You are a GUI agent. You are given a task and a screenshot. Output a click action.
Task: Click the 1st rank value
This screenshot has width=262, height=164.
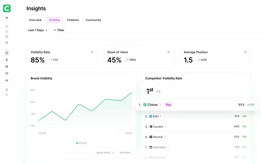(150, 91)
